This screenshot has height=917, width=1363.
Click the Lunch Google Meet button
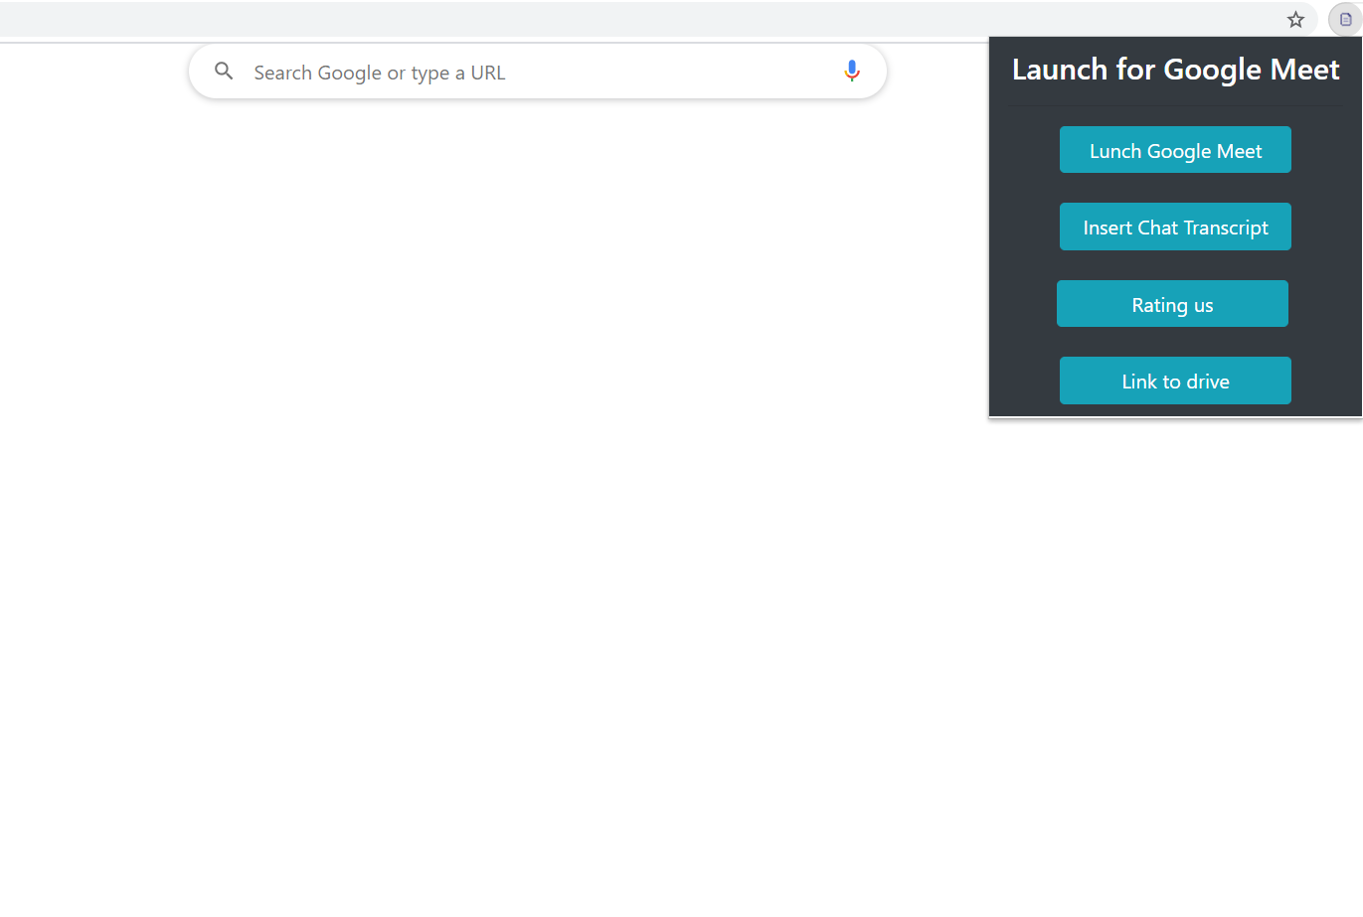[x=1175, y=150]
